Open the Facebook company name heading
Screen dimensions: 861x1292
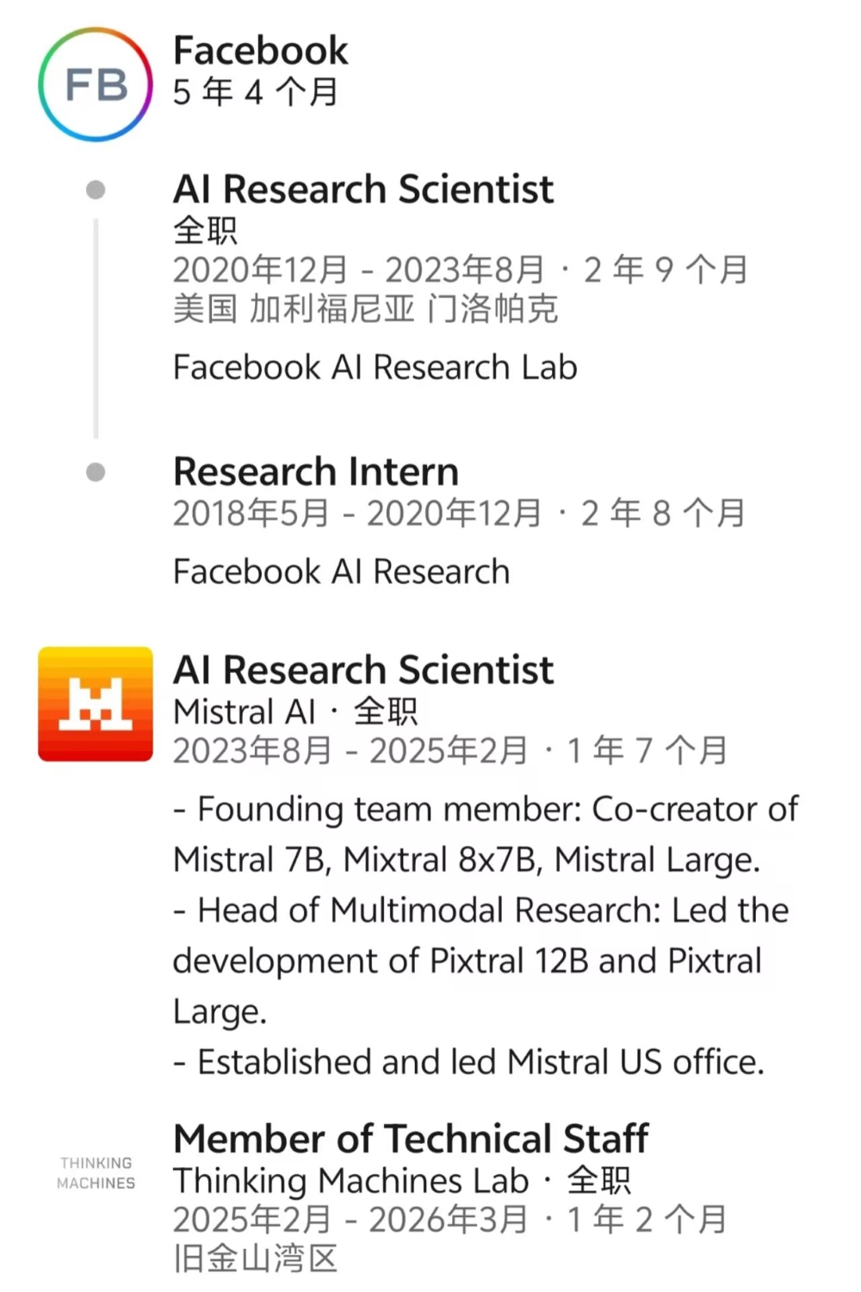tap(260, 50)
